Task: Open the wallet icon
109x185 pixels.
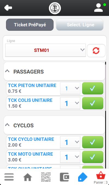Action: pos(64,177)
